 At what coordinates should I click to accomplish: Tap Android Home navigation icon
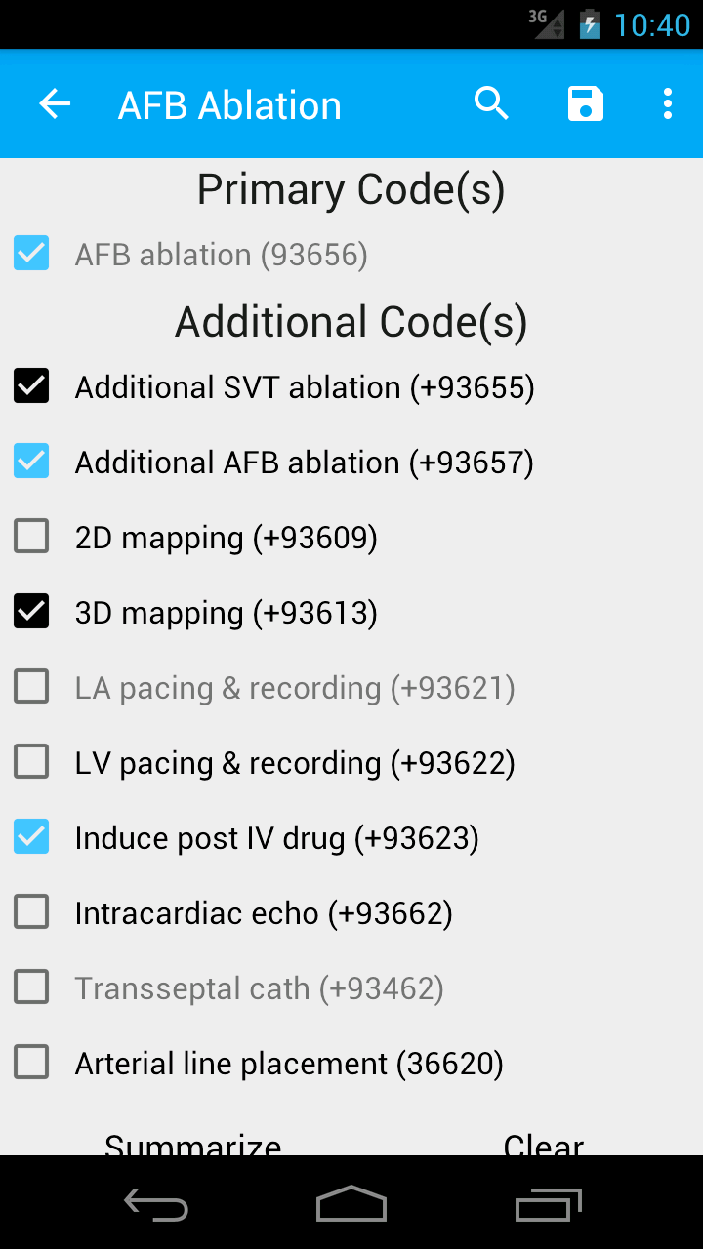pyautogui.click(x=351, y=1203)
